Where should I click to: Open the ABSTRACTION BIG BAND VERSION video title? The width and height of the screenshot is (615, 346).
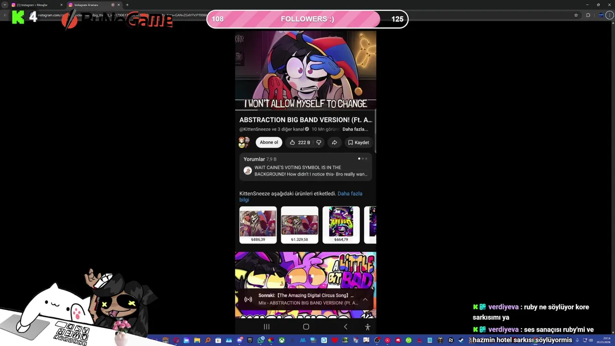click(306, 120)
